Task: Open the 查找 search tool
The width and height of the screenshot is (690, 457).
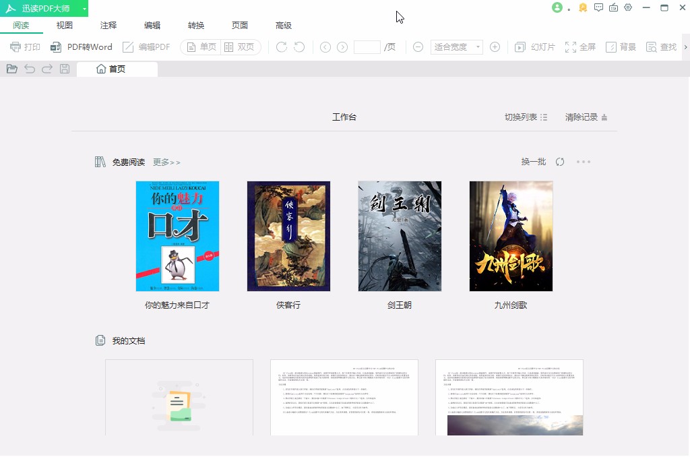Action: tap(661, 47)
